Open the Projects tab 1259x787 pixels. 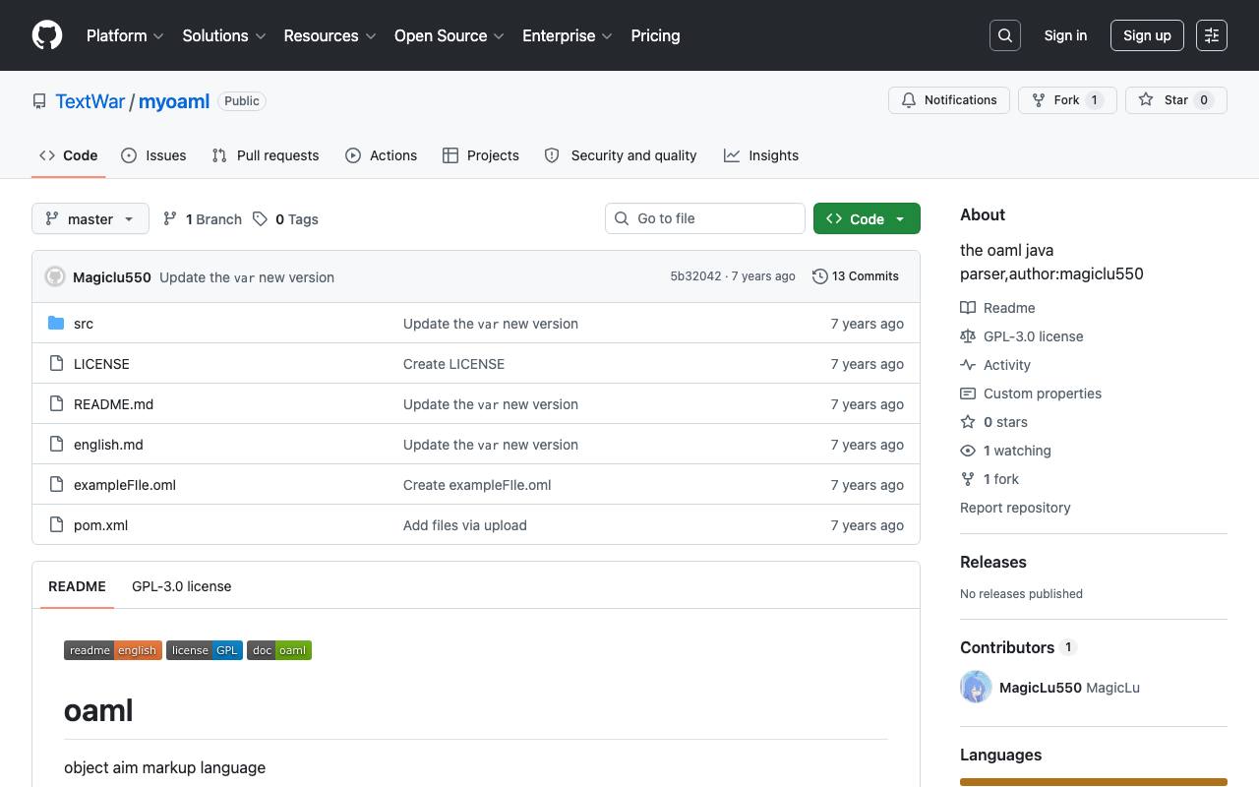[x=481, y=155]
